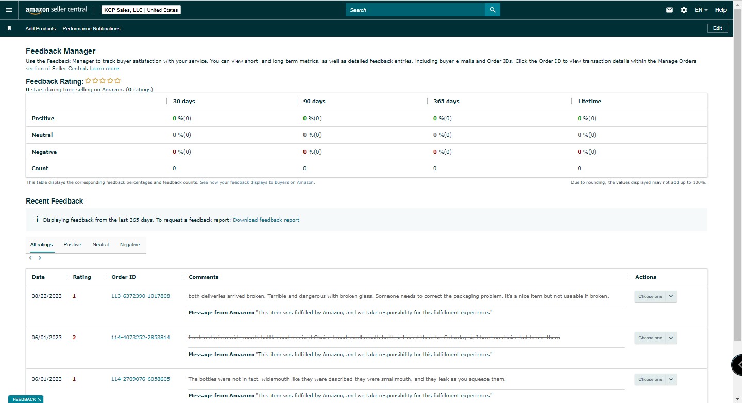
Task: Click the 90 days column header
Action: (x=314, y=102)
